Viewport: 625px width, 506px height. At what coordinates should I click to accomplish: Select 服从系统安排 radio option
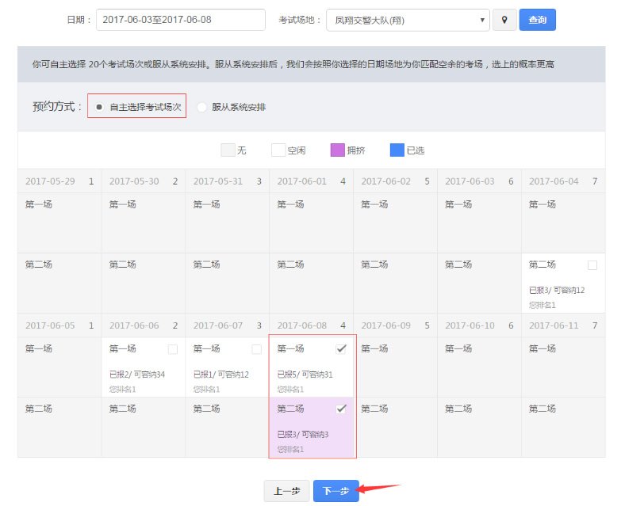pos(201,107)
